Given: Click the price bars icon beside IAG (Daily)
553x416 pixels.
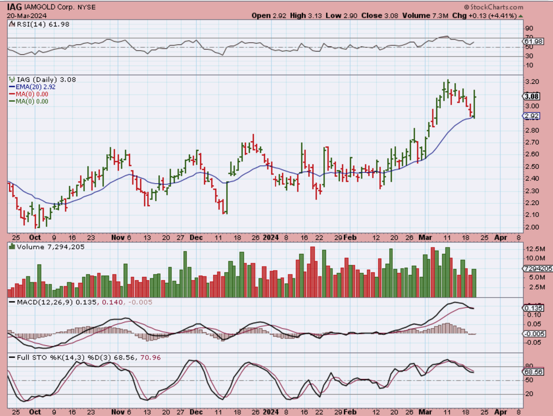Looking at the screenshot, I should pos(12,80).
